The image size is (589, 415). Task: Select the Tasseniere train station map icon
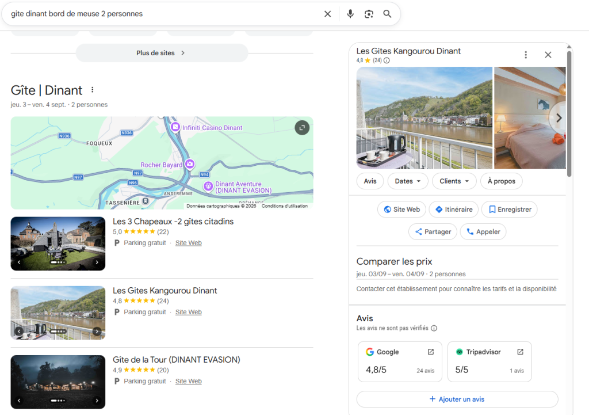pos(146,201)
